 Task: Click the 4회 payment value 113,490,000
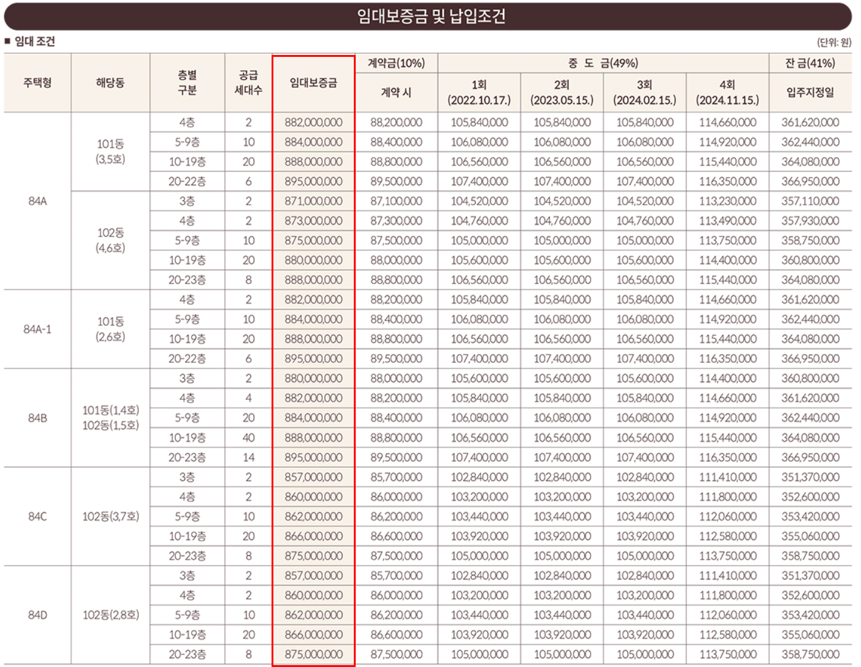pyautogui.click(x=727, y=221)
